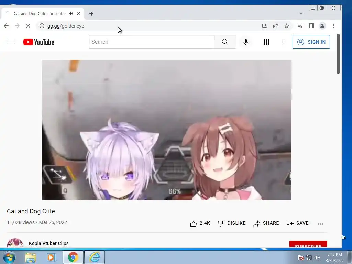Click the browser forward arrow
The width and height of the screenshot is (352, 264).
coord(17,26)
